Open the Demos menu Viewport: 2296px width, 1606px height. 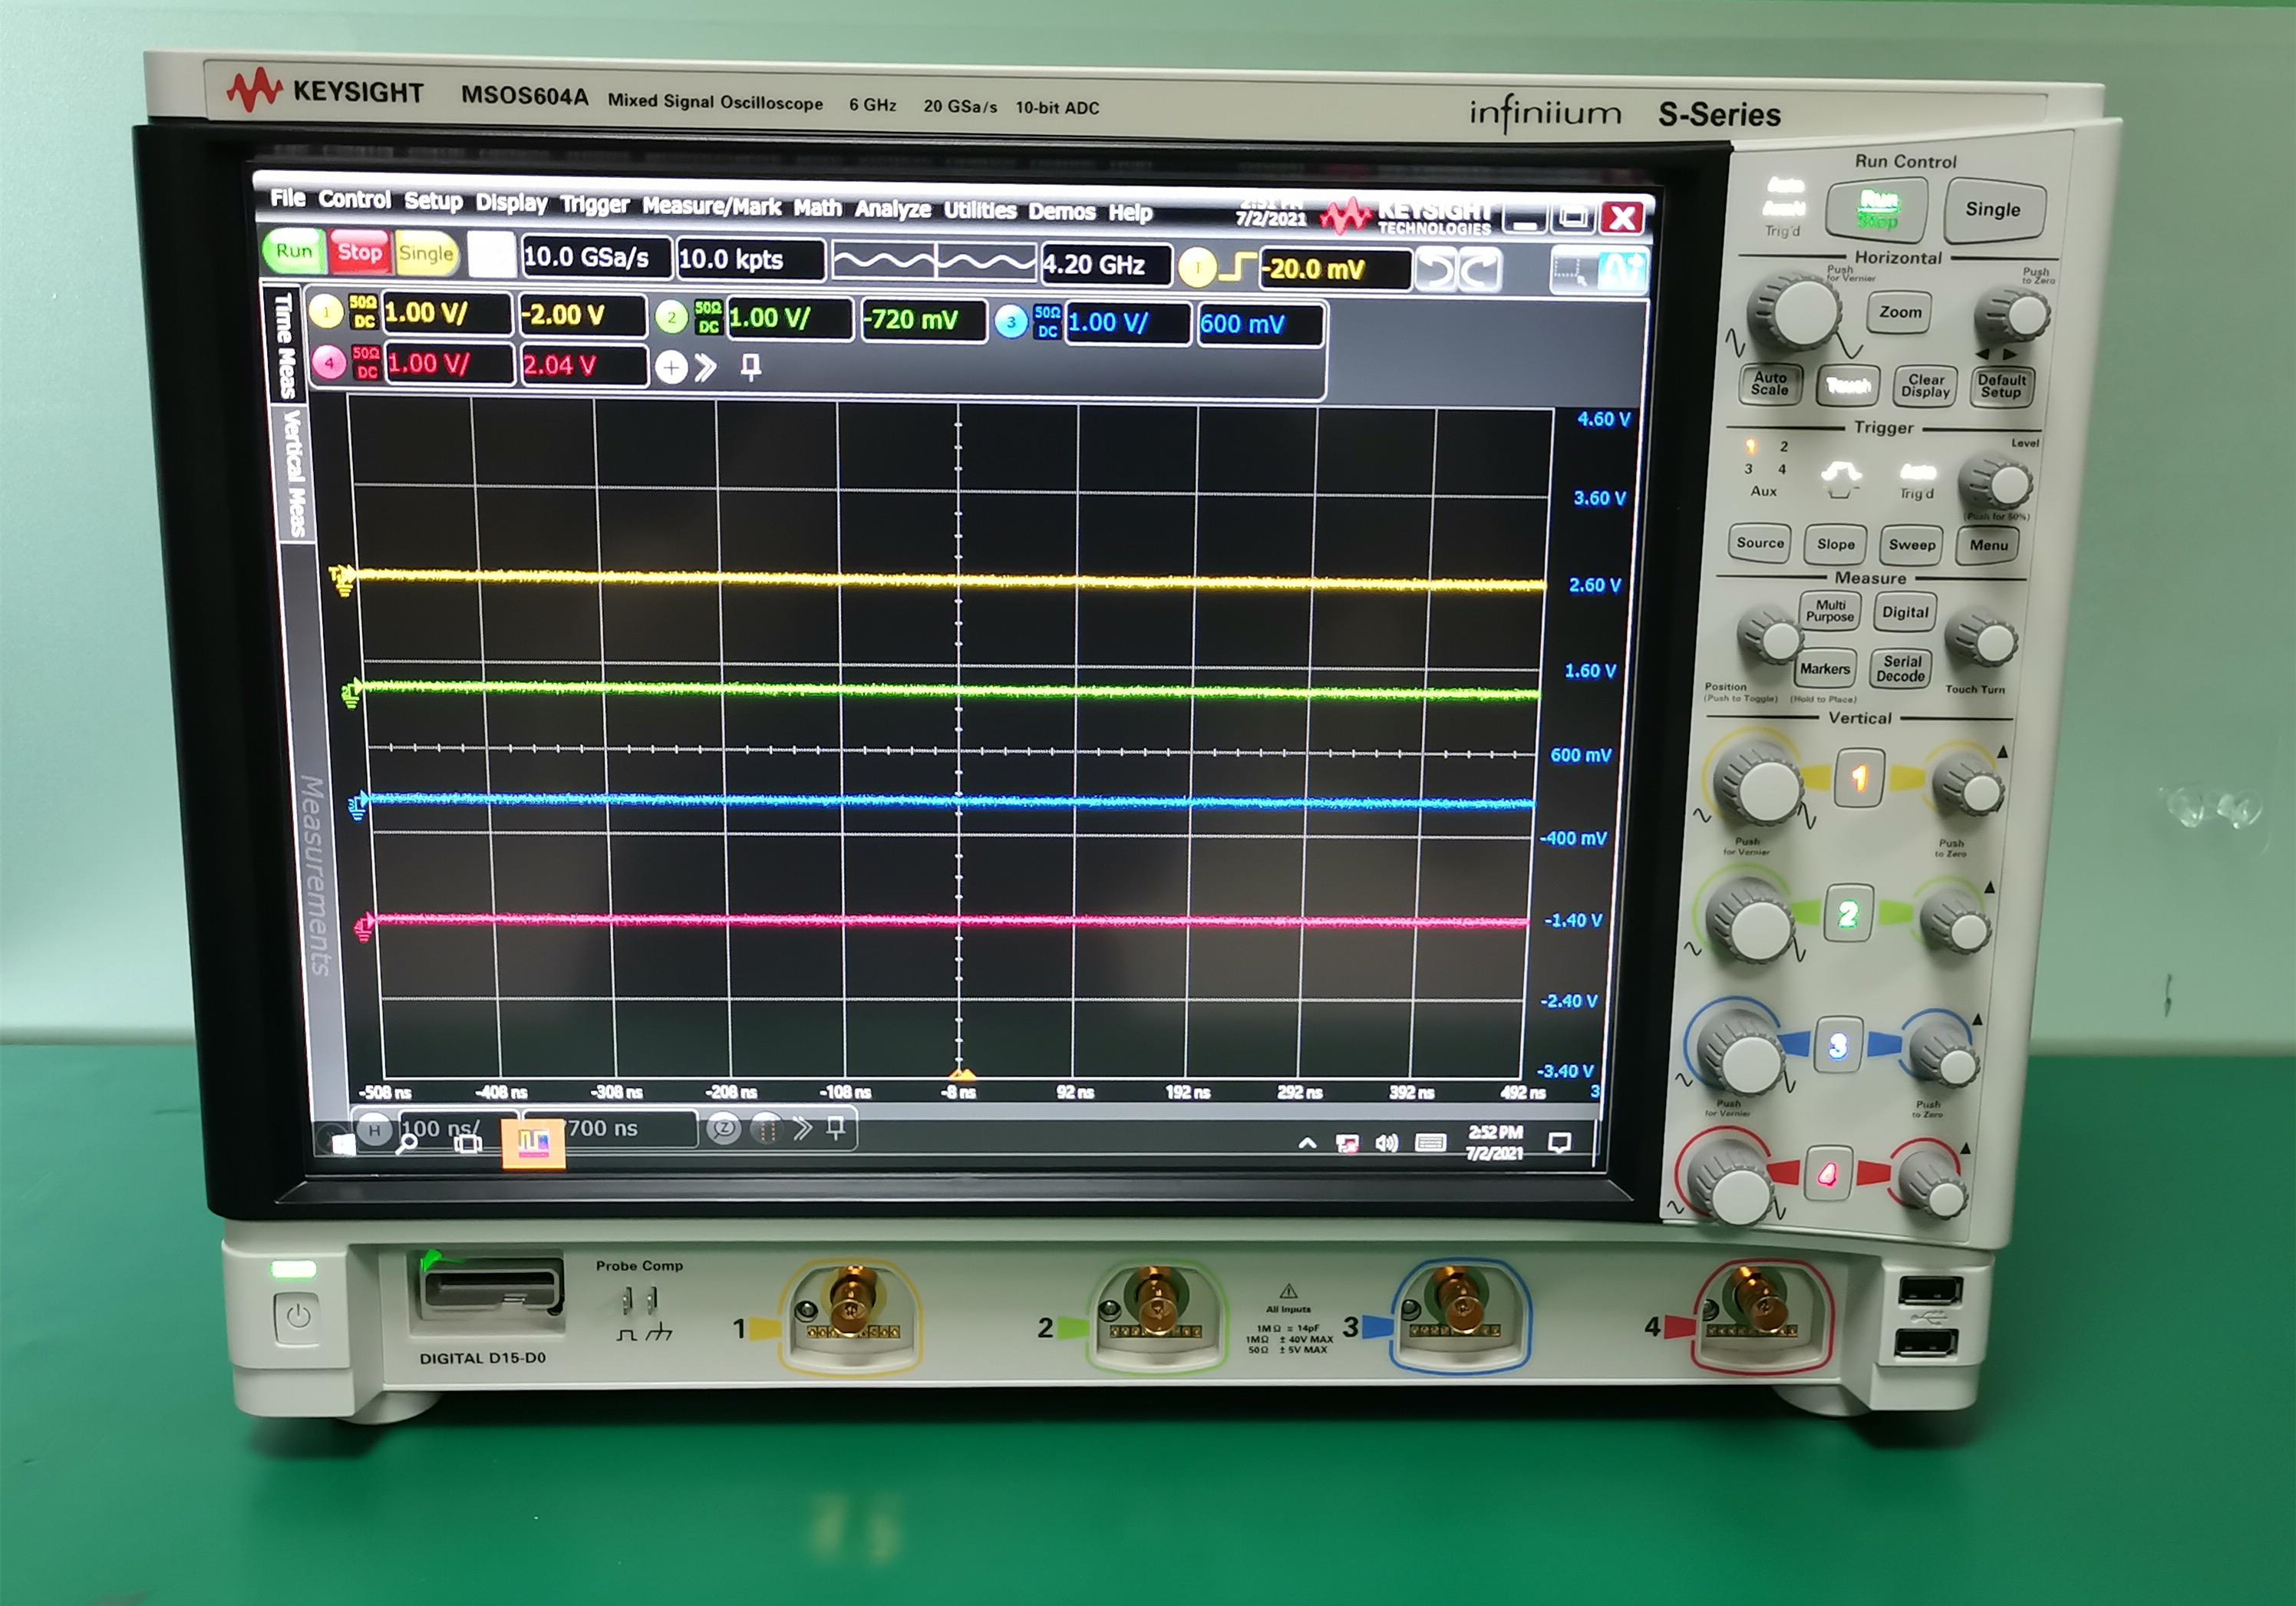(1061, 212)
